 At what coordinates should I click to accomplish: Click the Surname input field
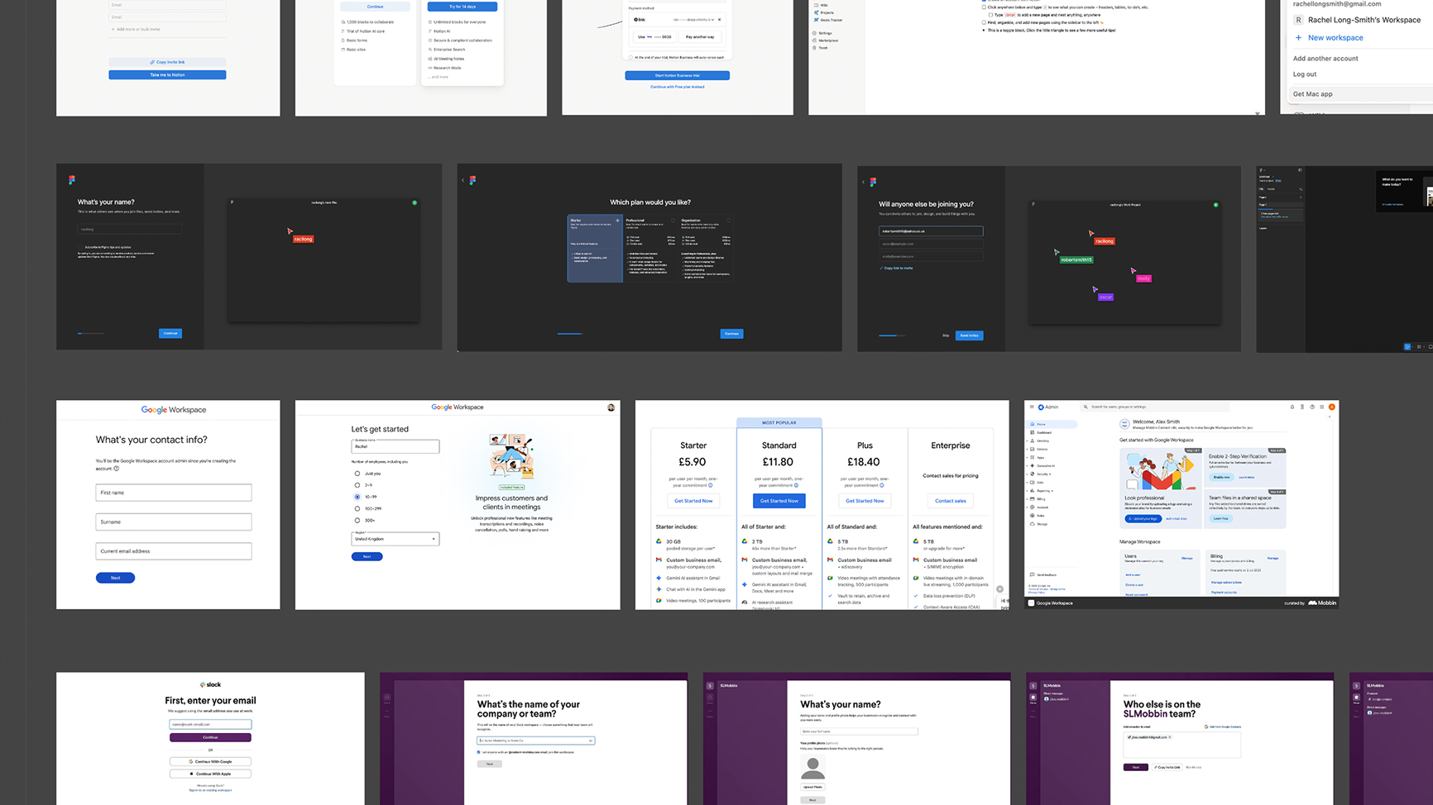pos(174,522)
